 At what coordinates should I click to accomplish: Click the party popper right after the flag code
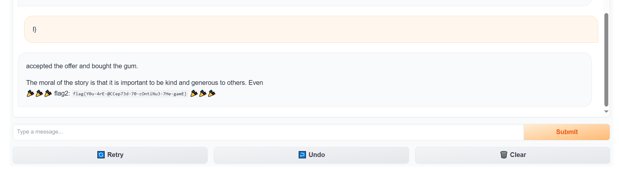194,93
